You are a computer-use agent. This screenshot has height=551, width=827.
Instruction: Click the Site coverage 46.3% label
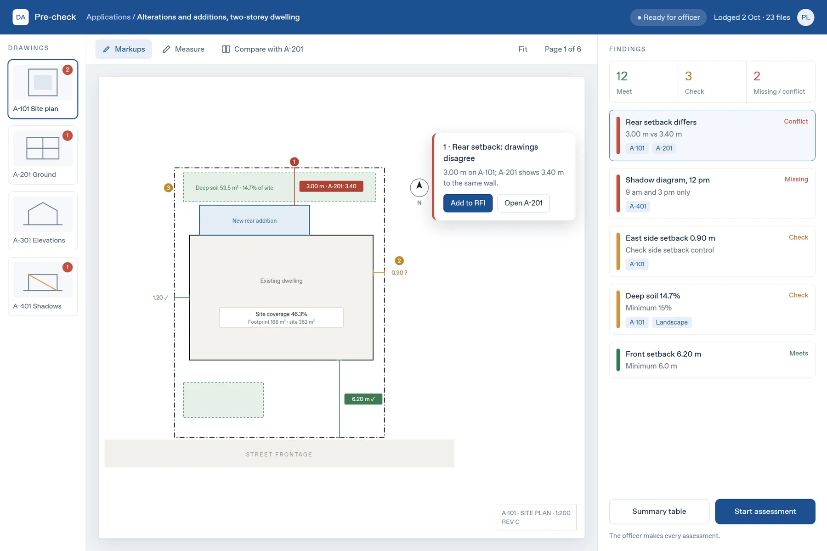tap(281, 318)
